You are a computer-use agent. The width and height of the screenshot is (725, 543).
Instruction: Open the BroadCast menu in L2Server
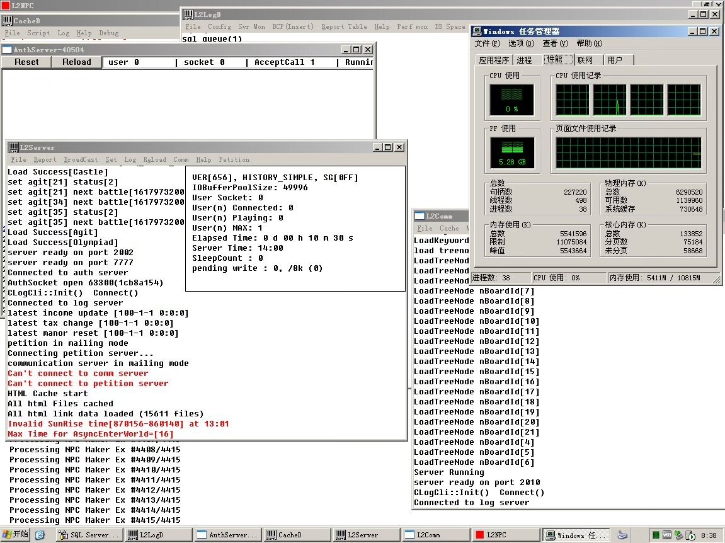tap(81, 160)
